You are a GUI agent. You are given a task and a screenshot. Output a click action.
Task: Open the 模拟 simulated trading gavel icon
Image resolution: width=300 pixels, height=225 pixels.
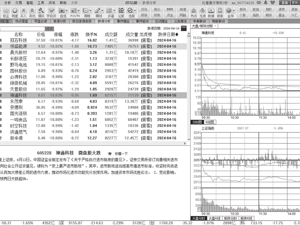41,10
